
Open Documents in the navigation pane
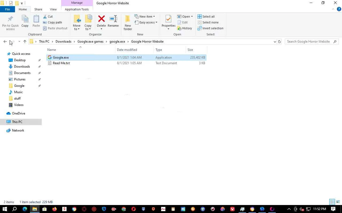point(22,73)
